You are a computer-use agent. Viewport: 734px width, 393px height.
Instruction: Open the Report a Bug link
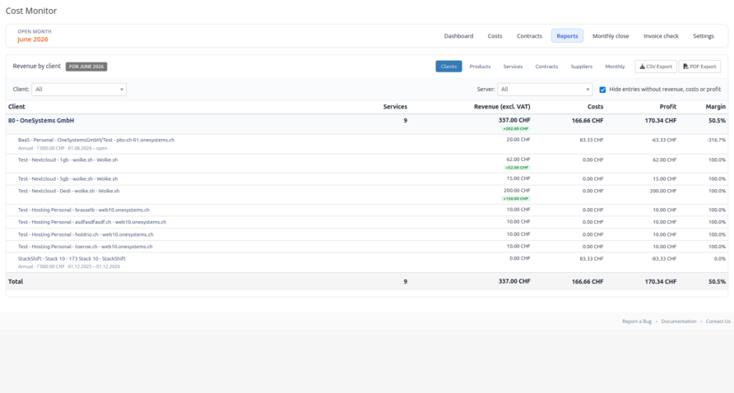coord(637,321)
